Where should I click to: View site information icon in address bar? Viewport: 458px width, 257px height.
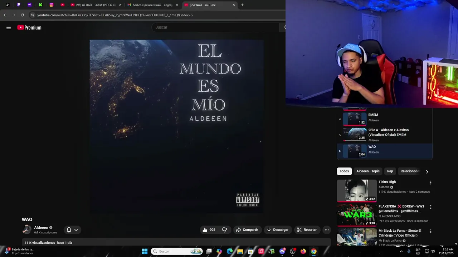point(33,15)
